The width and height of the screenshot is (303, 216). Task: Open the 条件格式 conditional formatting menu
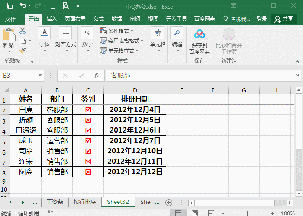[x=116, y=31]
